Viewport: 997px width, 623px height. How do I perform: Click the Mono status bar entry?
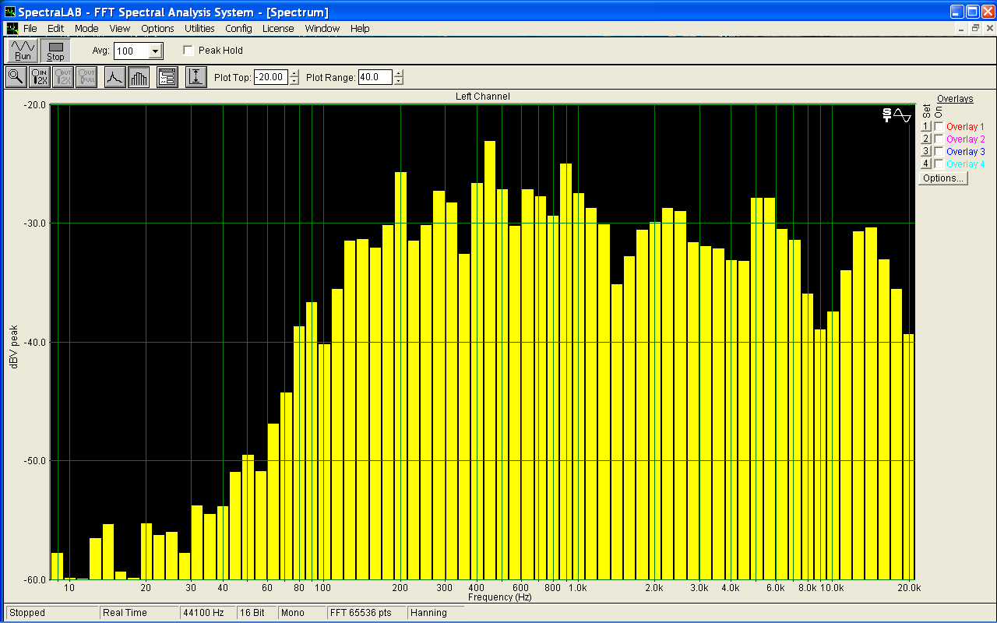pos(301,613)
